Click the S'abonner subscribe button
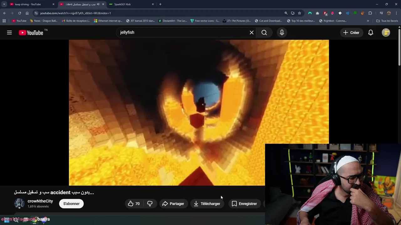 (71, 204)
